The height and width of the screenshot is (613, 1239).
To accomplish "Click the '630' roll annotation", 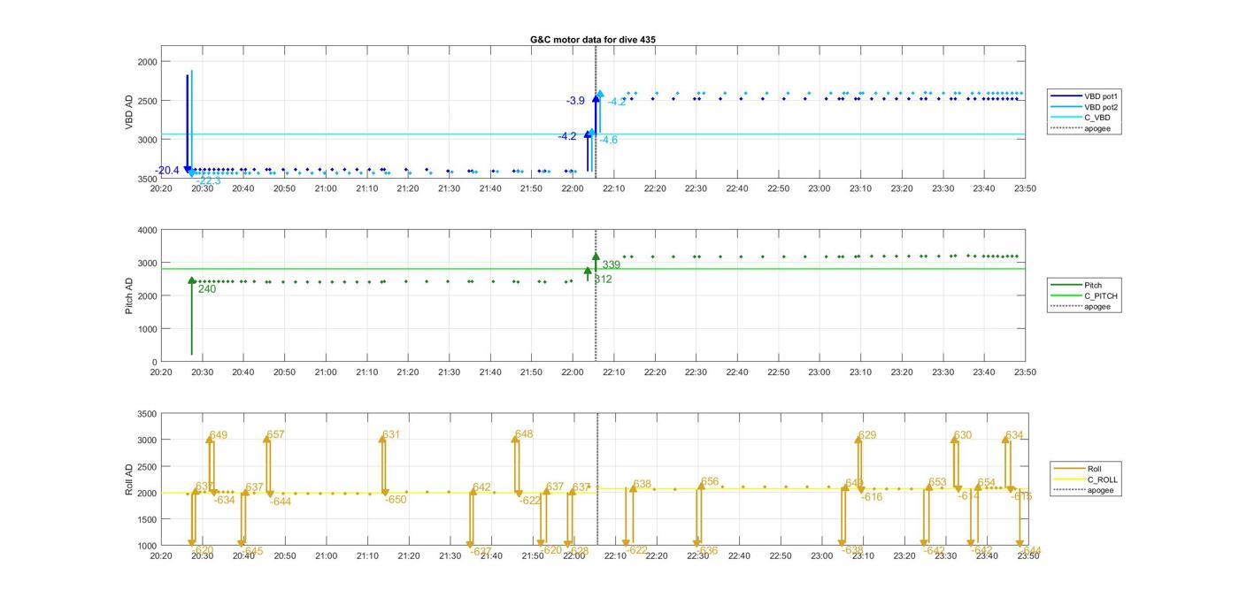I will point(963,434).
